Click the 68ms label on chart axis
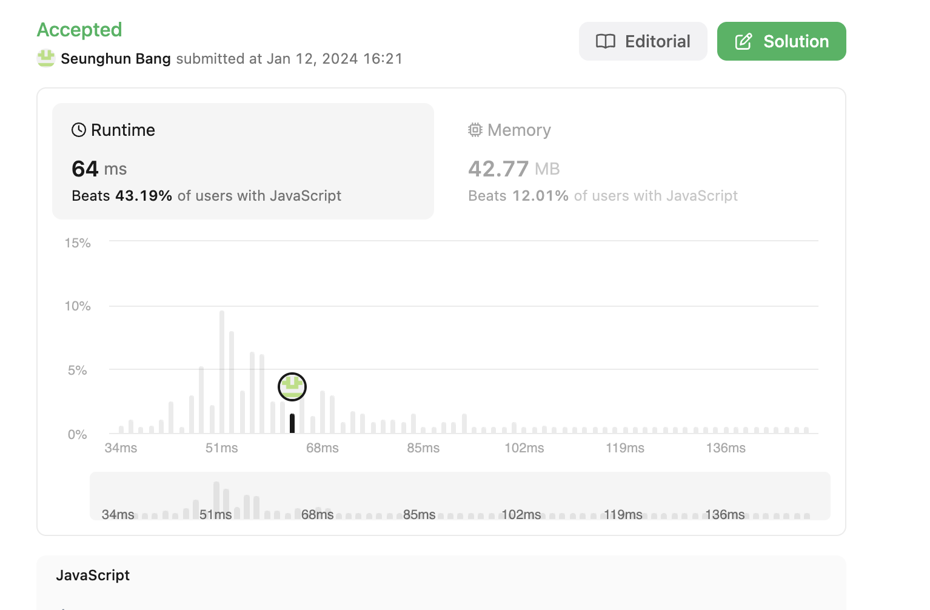The width and height of the screenshot is (930, 610). pyautogui.click(x=323, y=448)
